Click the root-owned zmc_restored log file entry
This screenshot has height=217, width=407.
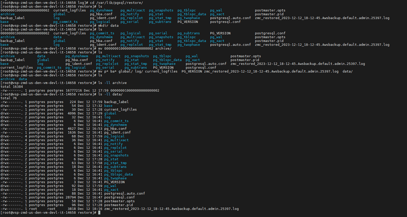pyautogui.click(x=171, y=209)
